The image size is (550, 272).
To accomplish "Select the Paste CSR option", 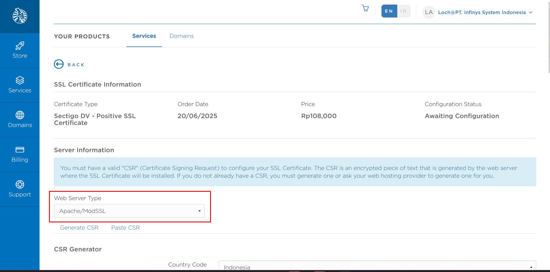I will click(126, 228).
